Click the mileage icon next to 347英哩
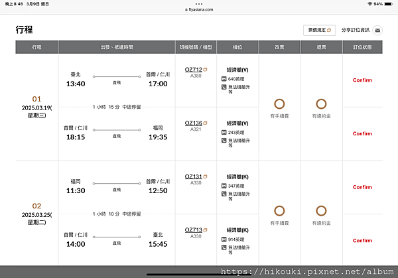The width and height of the screenshot is (398, 278). (224, 186)
